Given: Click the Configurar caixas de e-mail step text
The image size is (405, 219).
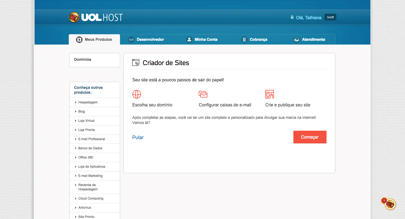Looking at the screenshot, I should coord(225,105).
